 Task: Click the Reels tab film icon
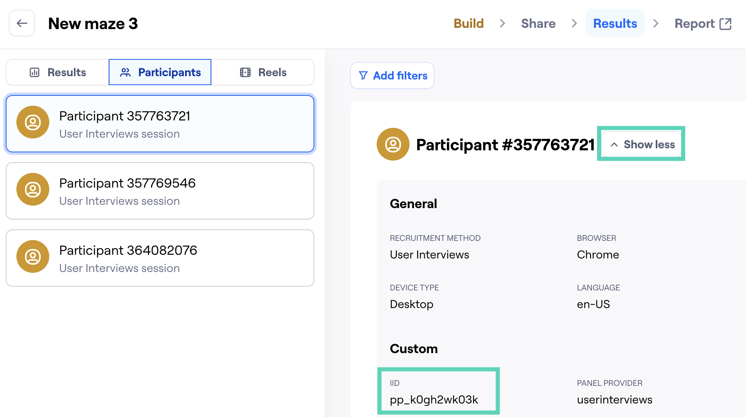pos(245,73)
